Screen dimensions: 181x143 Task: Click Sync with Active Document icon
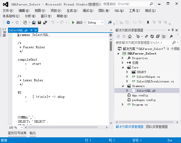146,36
